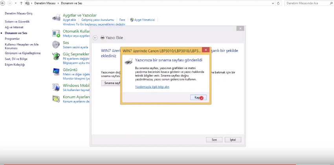Viewport: 334px width, 165px height.
Task: Open the Aygıt ekle link
Action: (70, 20)
